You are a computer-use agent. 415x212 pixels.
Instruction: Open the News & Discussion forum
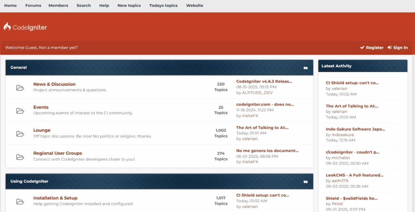coord(54,84)
